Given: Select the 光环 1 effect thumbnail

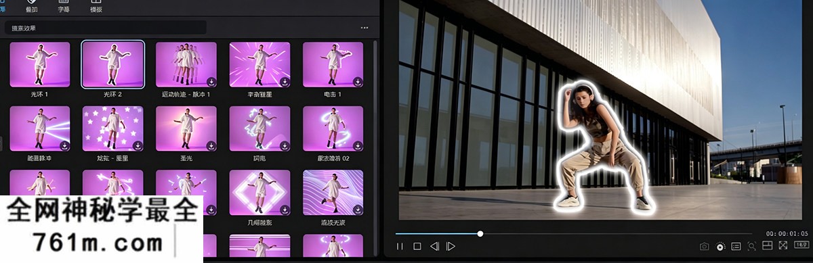Looking at the screenshot, I should [x=40, y=65].
